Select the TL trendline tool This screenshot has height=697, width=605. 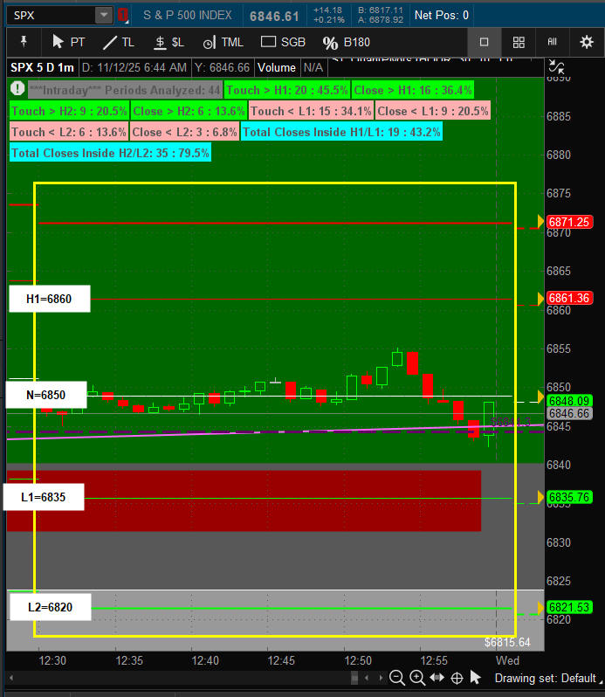(119, 42)
